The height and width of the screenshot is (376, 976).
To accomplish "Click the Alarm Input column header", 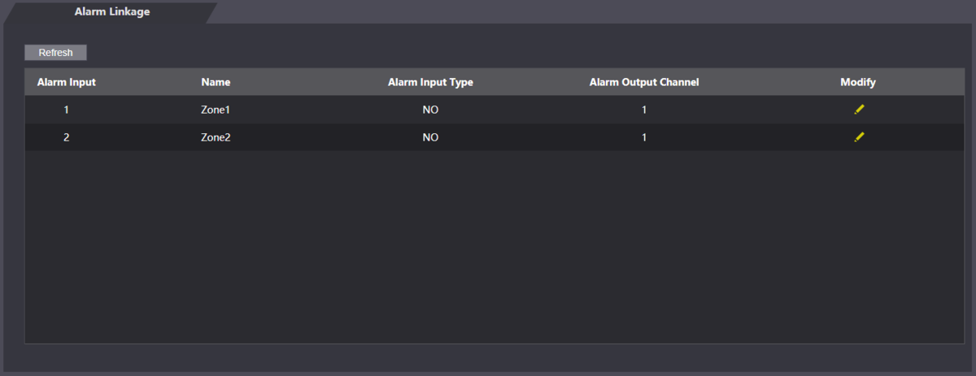I will (x=67, y=82).
